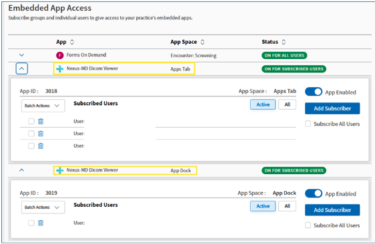
Task: Open Batch Actions dropdown for App 3019
Action: pyautogui.click(x=43, y=207)
